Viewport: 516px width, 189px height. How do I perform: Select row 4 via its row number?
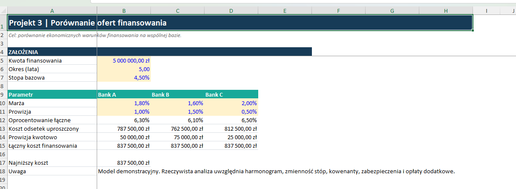3,52
